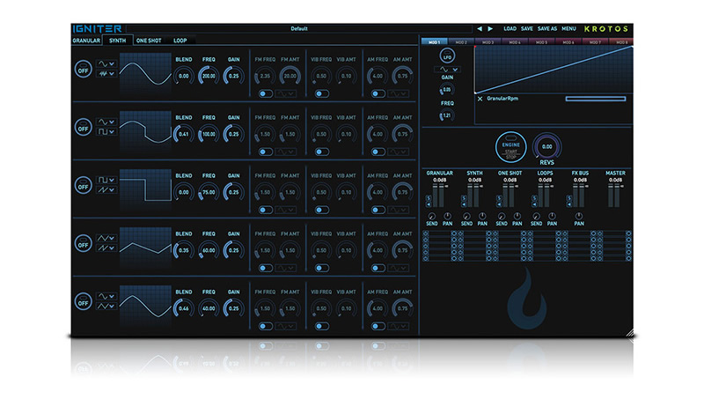
Task: Click the LFO GAIN knob showing 0.05
Action: pos(447,89)
